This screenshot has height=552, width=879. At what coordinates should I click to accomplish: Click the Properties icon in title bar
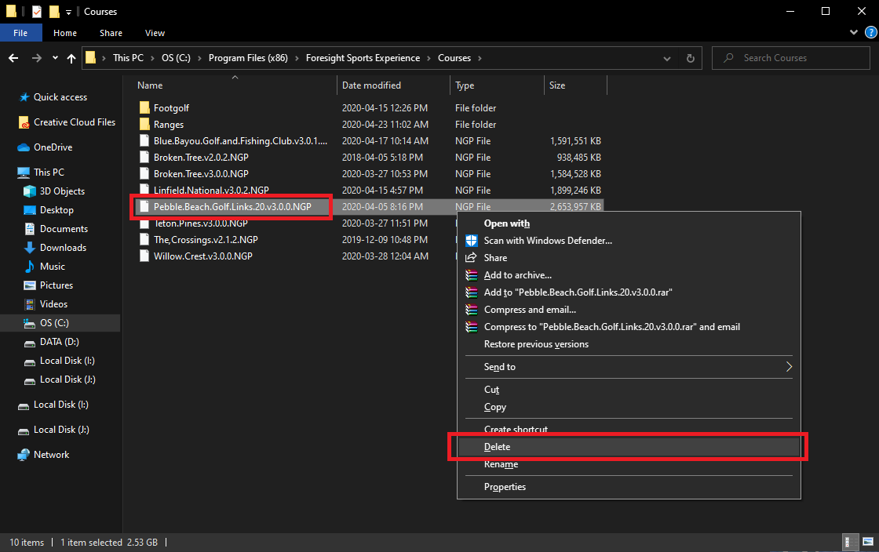37,11
